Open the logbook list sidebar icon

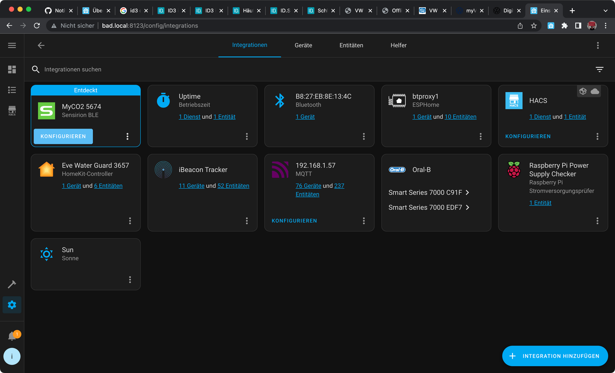click(12, 90)
